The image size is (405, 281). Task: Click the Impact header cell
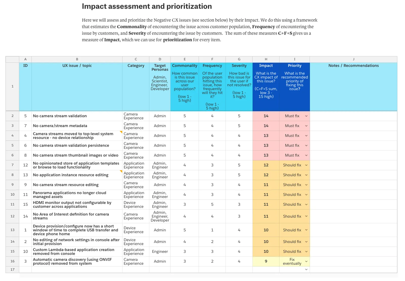266,87
